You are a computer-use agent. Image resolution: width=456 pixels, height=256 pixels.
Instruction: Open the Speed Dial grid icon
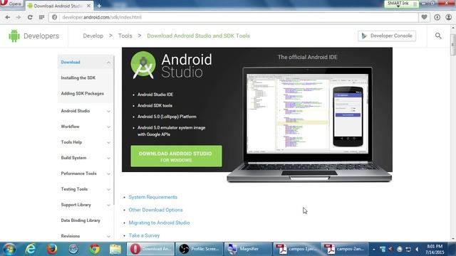pos(41,17)
